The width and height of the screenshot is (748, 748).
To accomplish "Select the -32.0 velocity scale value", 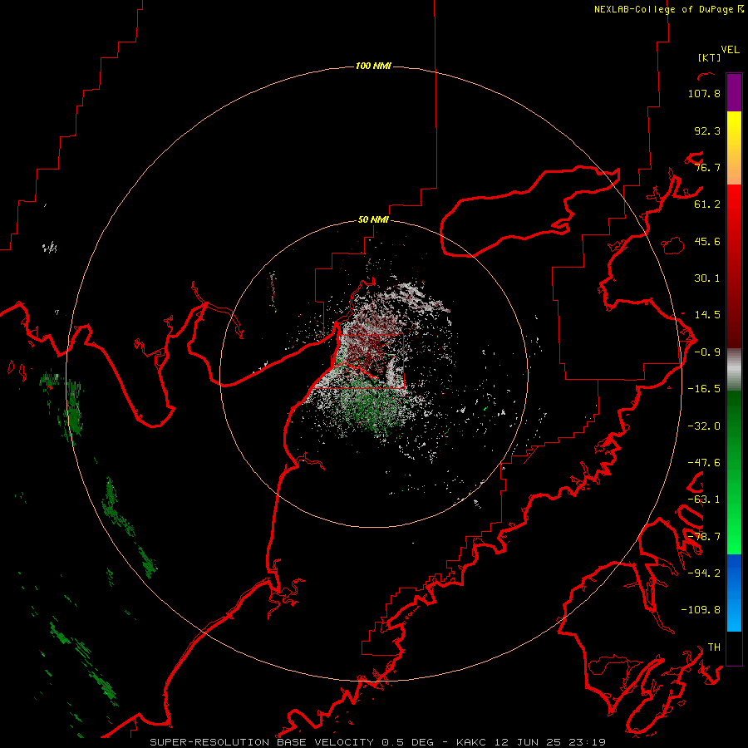I will click(x=704, y=426).
